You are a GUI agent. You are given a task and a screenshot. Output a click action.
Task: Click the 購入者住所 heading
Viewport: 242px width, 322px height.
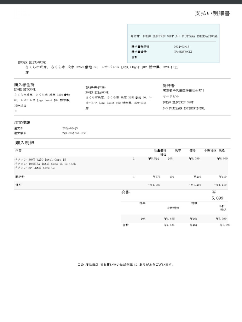pyautogui.click(x=24, y=85)
